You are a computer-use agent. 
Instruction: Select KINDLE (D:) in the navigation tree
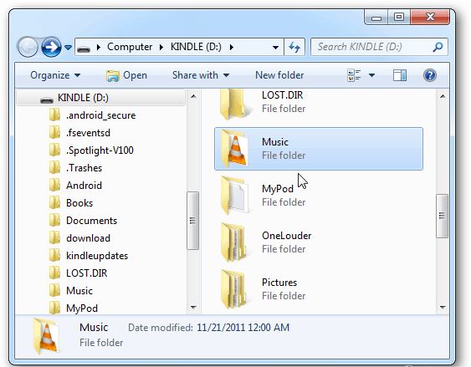pyautogui.click(x=100, y=98)
